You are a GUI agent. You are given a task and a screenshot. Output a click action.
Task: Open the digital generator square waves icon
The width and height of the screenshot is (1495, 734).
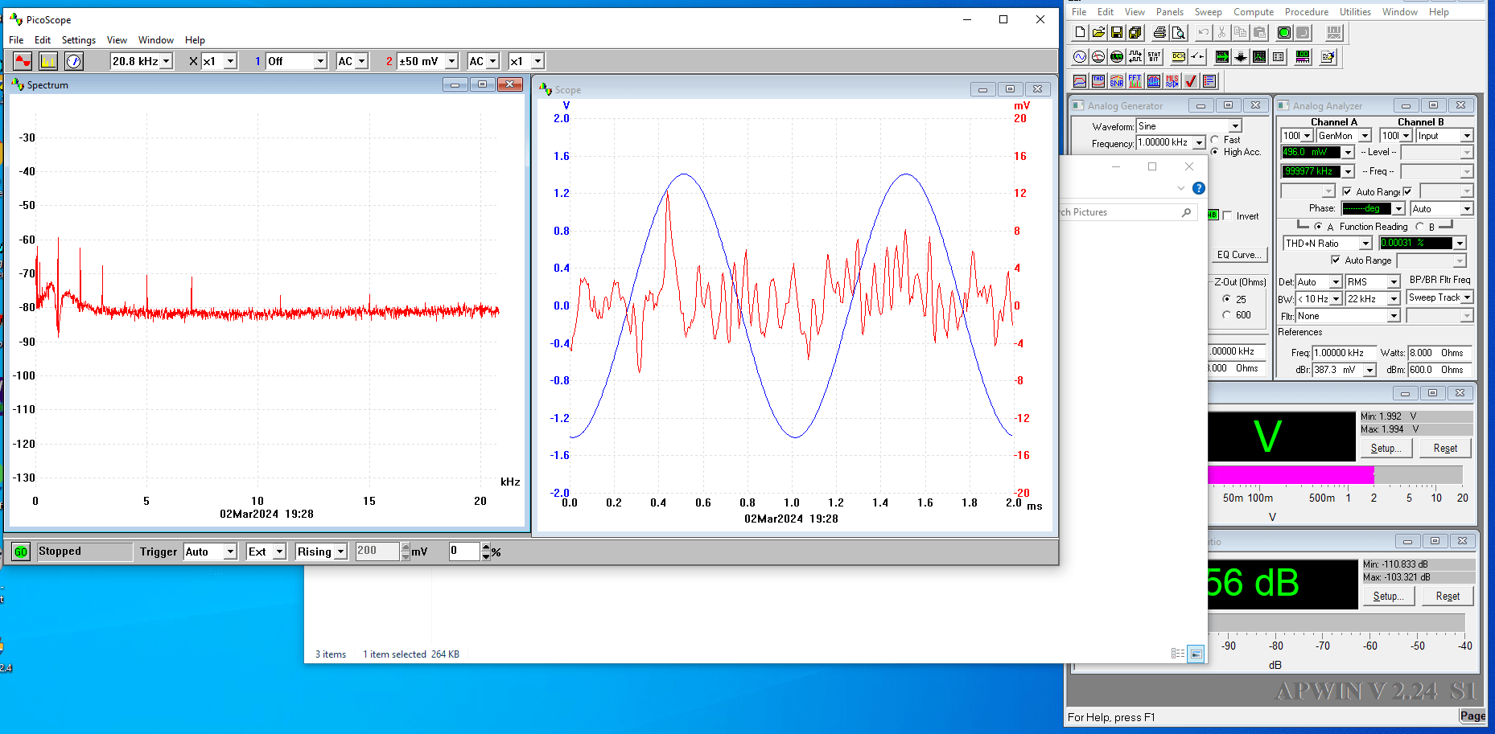1135,56
